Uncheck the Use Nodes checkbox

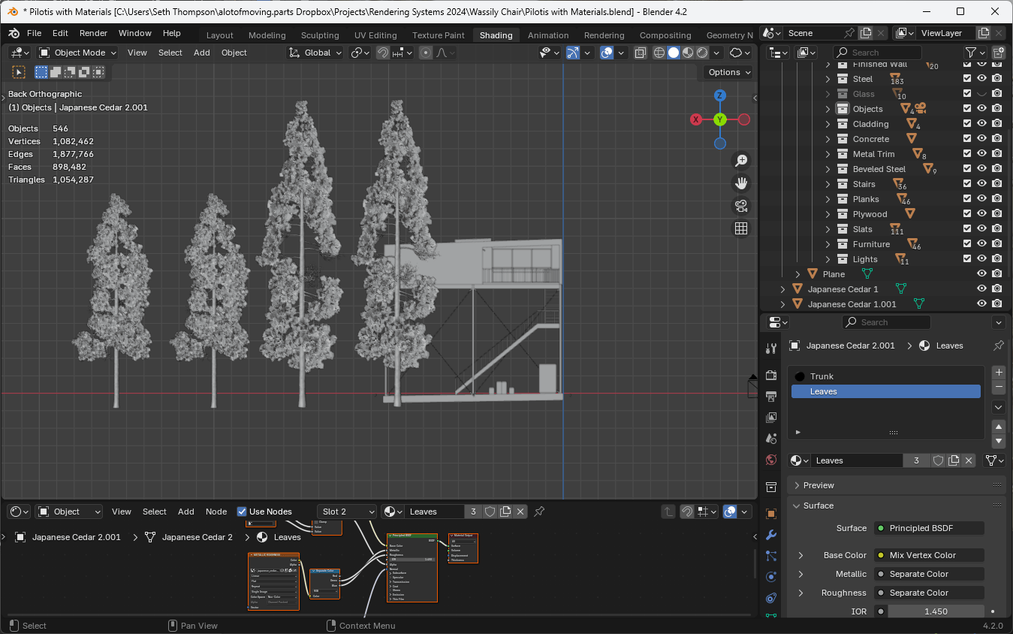242,512
